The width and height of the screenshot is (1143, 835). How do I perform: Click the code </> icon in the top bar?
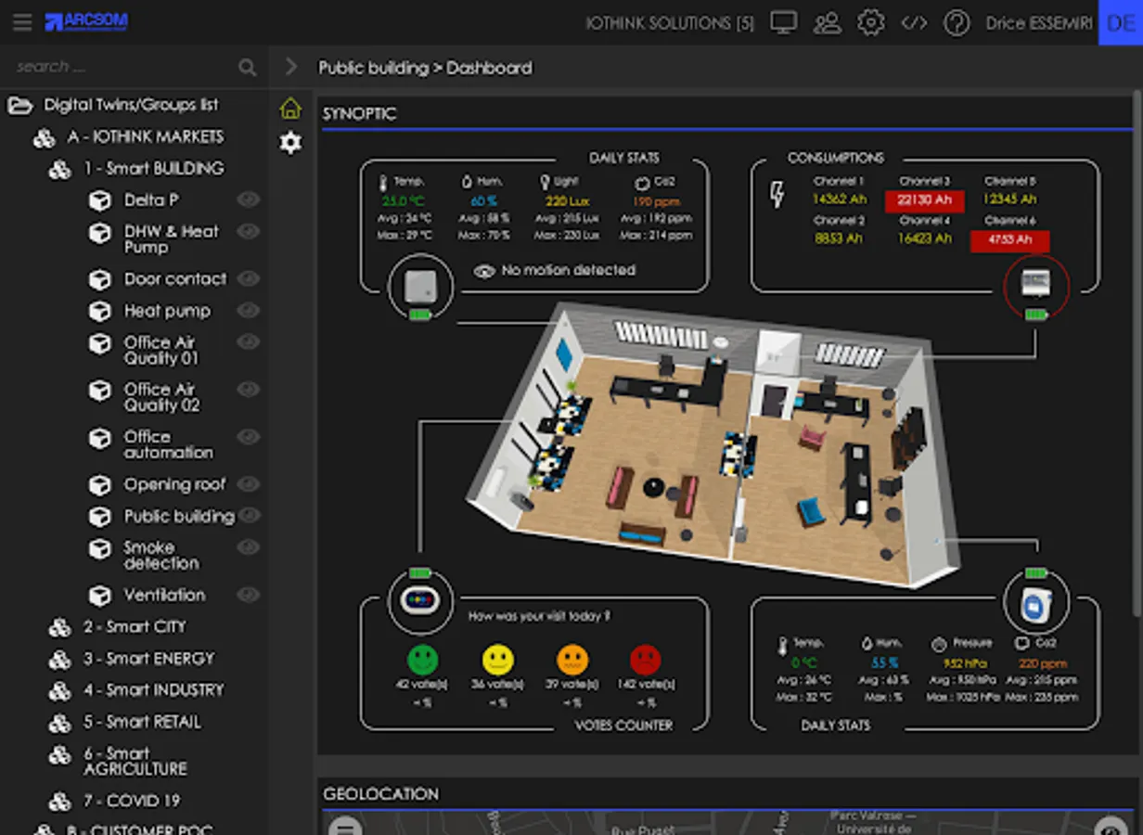[914, 22]
